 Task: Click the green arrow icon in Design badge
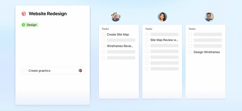coord(23,25)
